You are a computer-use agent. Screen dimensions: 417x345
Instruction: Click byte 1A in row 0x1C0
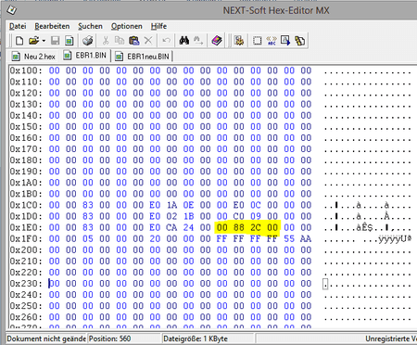(x=171, y=205)
